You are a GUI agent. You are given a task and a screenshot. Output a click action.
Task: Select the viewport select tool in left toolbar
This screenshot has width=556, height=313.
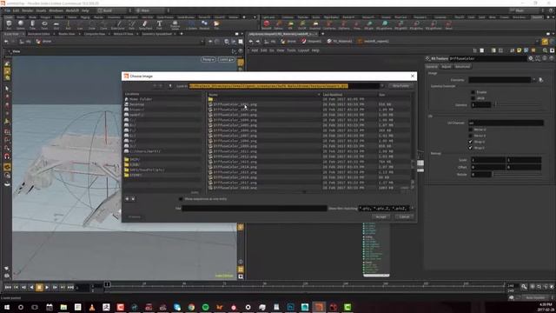coord(7,89)
